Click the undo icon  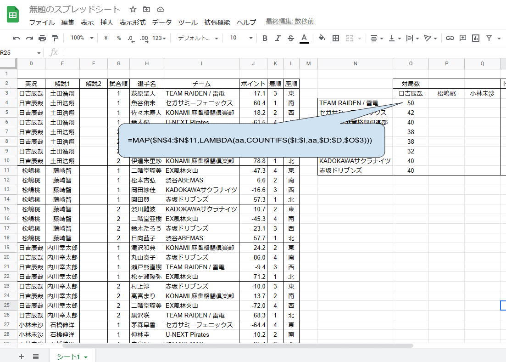16,38
